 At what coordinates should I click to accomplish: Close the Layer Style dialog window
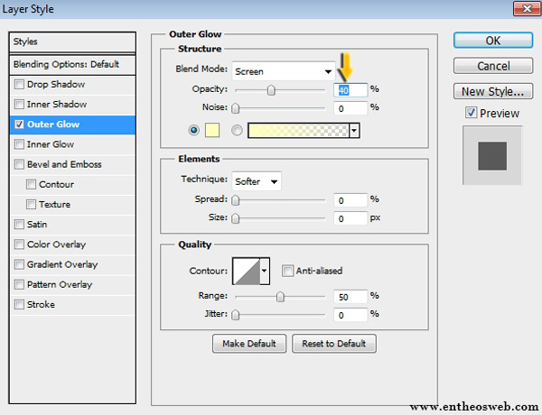coord(524,10)
